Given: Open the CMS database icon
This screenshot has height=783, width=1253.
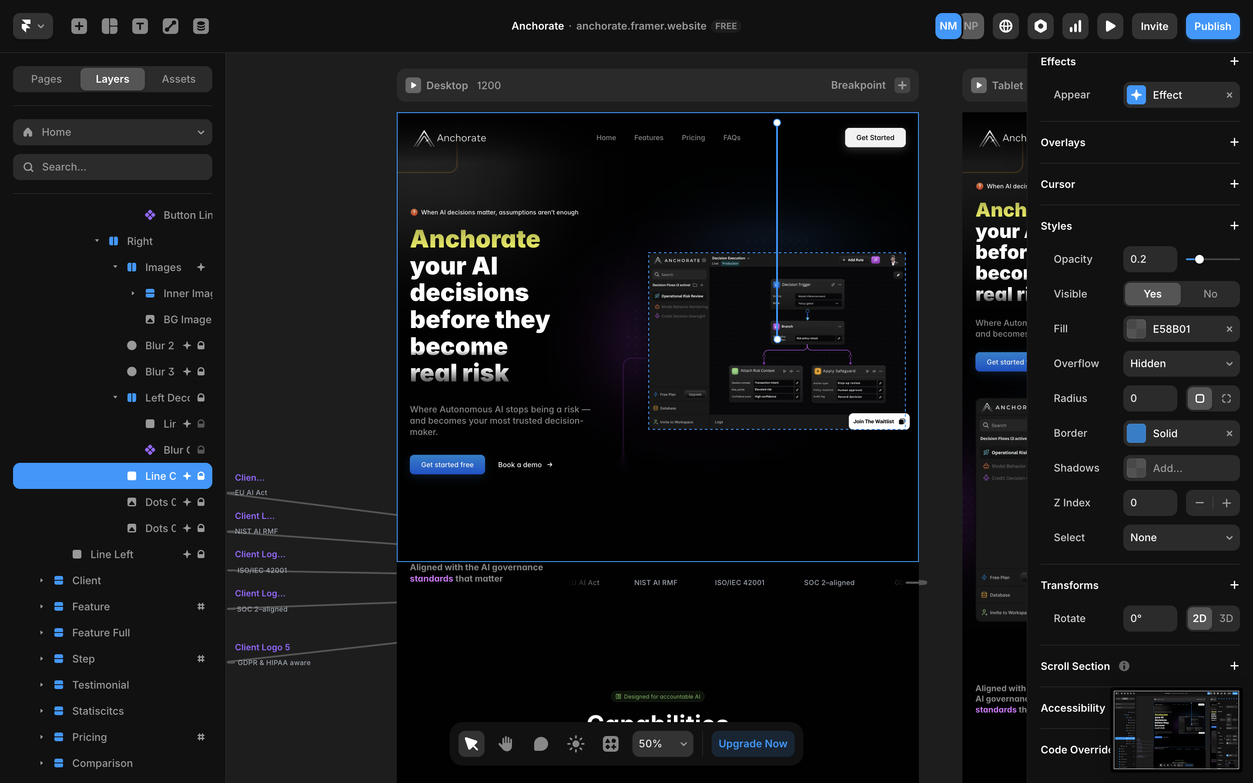Looking at the screenshot, I should [201, 26].
